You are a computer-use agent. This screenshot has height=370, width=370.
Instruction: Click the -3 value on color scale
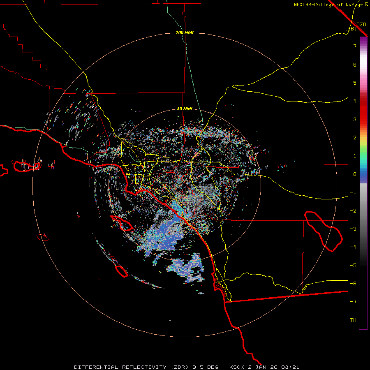[x=353, y=229]
